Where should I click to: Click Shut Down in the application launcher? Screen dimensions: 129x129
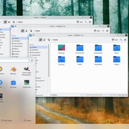pos(6,121)
